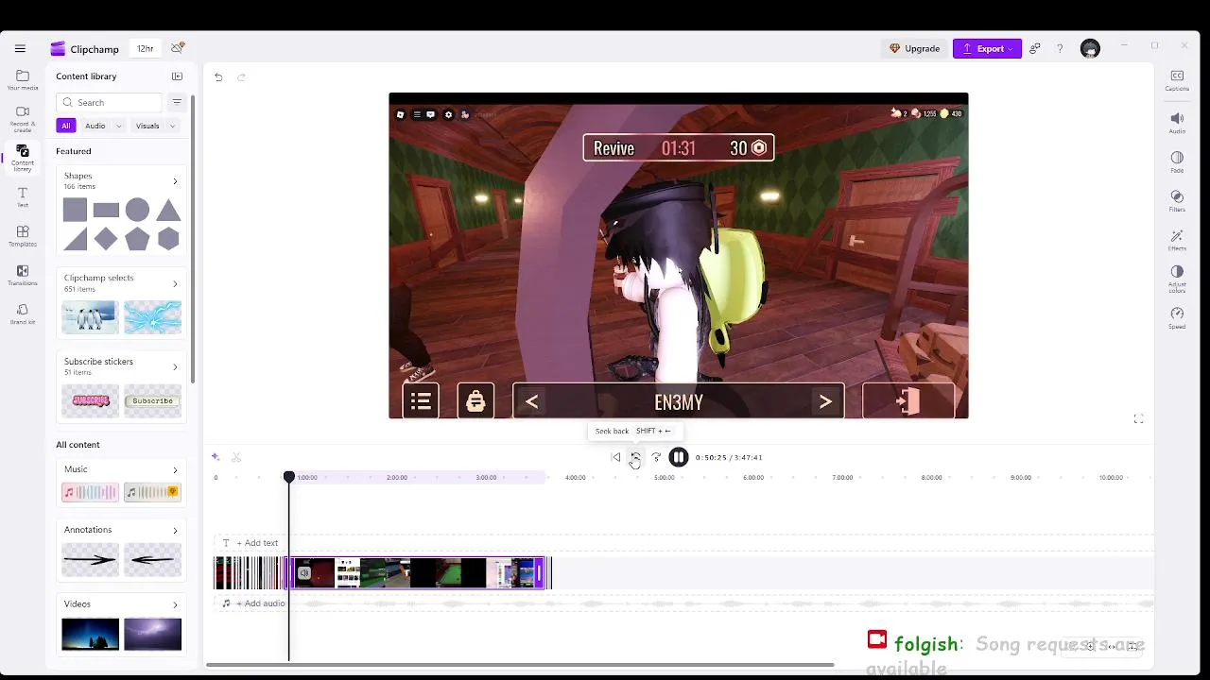Pick the circle shape thumbnail
This screenshot has height=680, width=1210.
tap(137, 210)
